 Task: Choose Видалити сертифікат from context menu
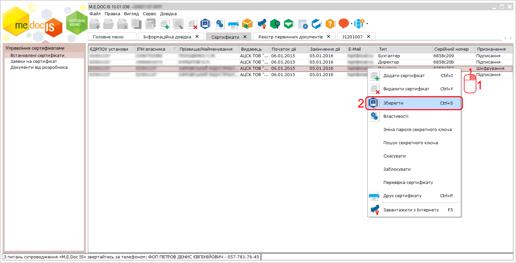point(414,89)
